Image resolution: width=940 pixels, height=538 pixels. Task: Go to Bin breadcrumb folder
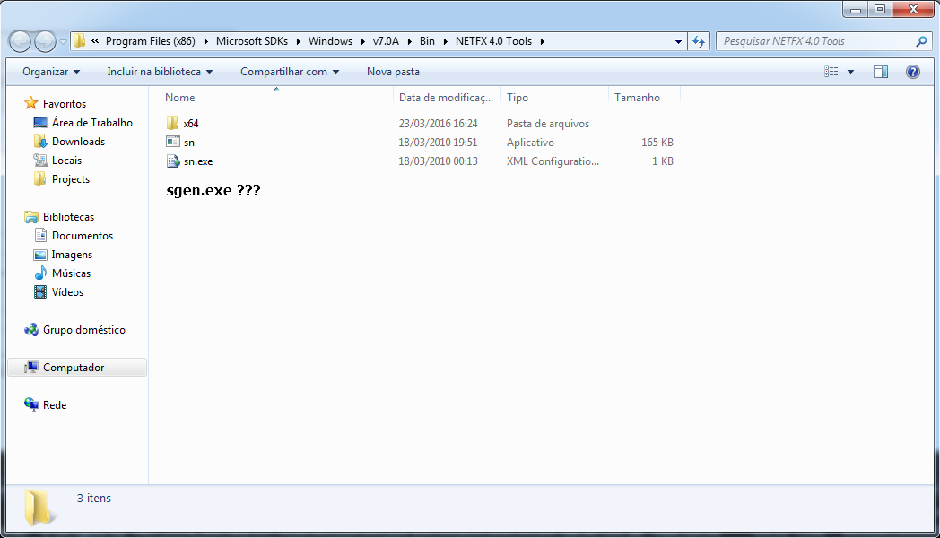[427, 41]
